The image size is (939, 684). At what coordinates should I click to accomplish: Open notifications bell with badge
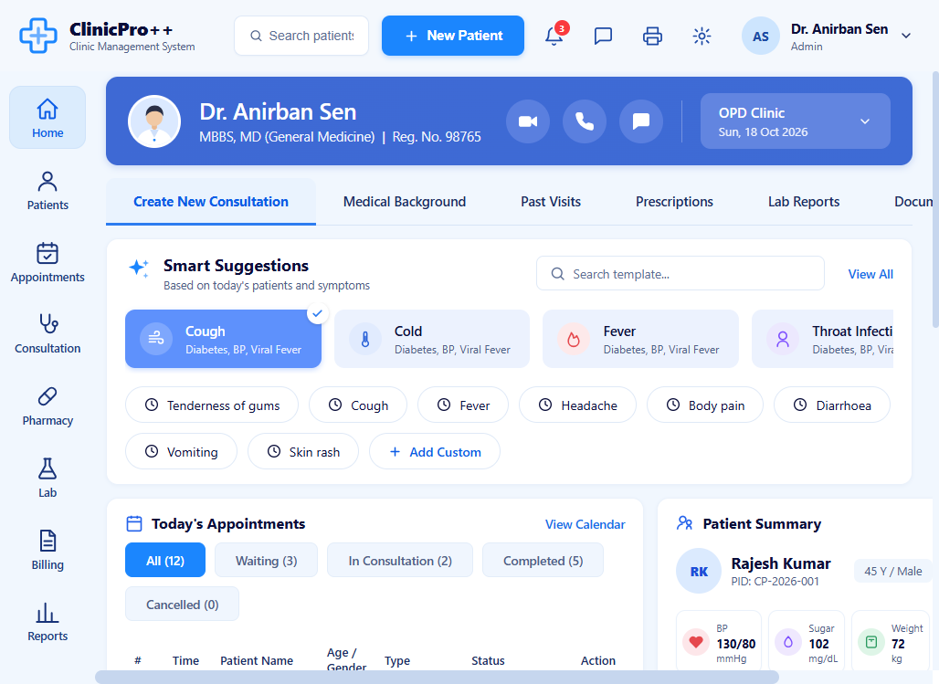pos(554,36)
